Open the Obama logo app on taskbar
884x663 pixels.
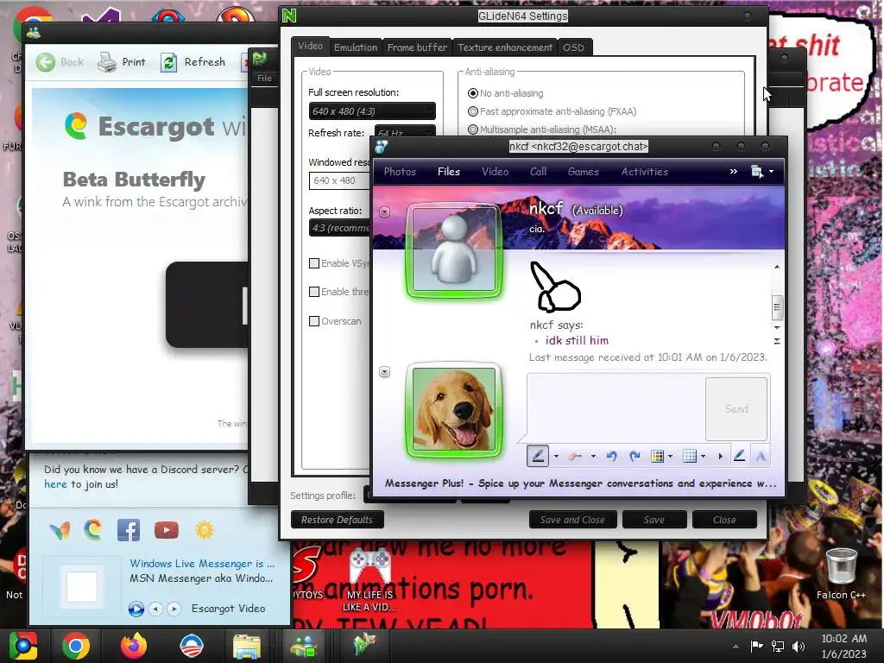point(191,646)
